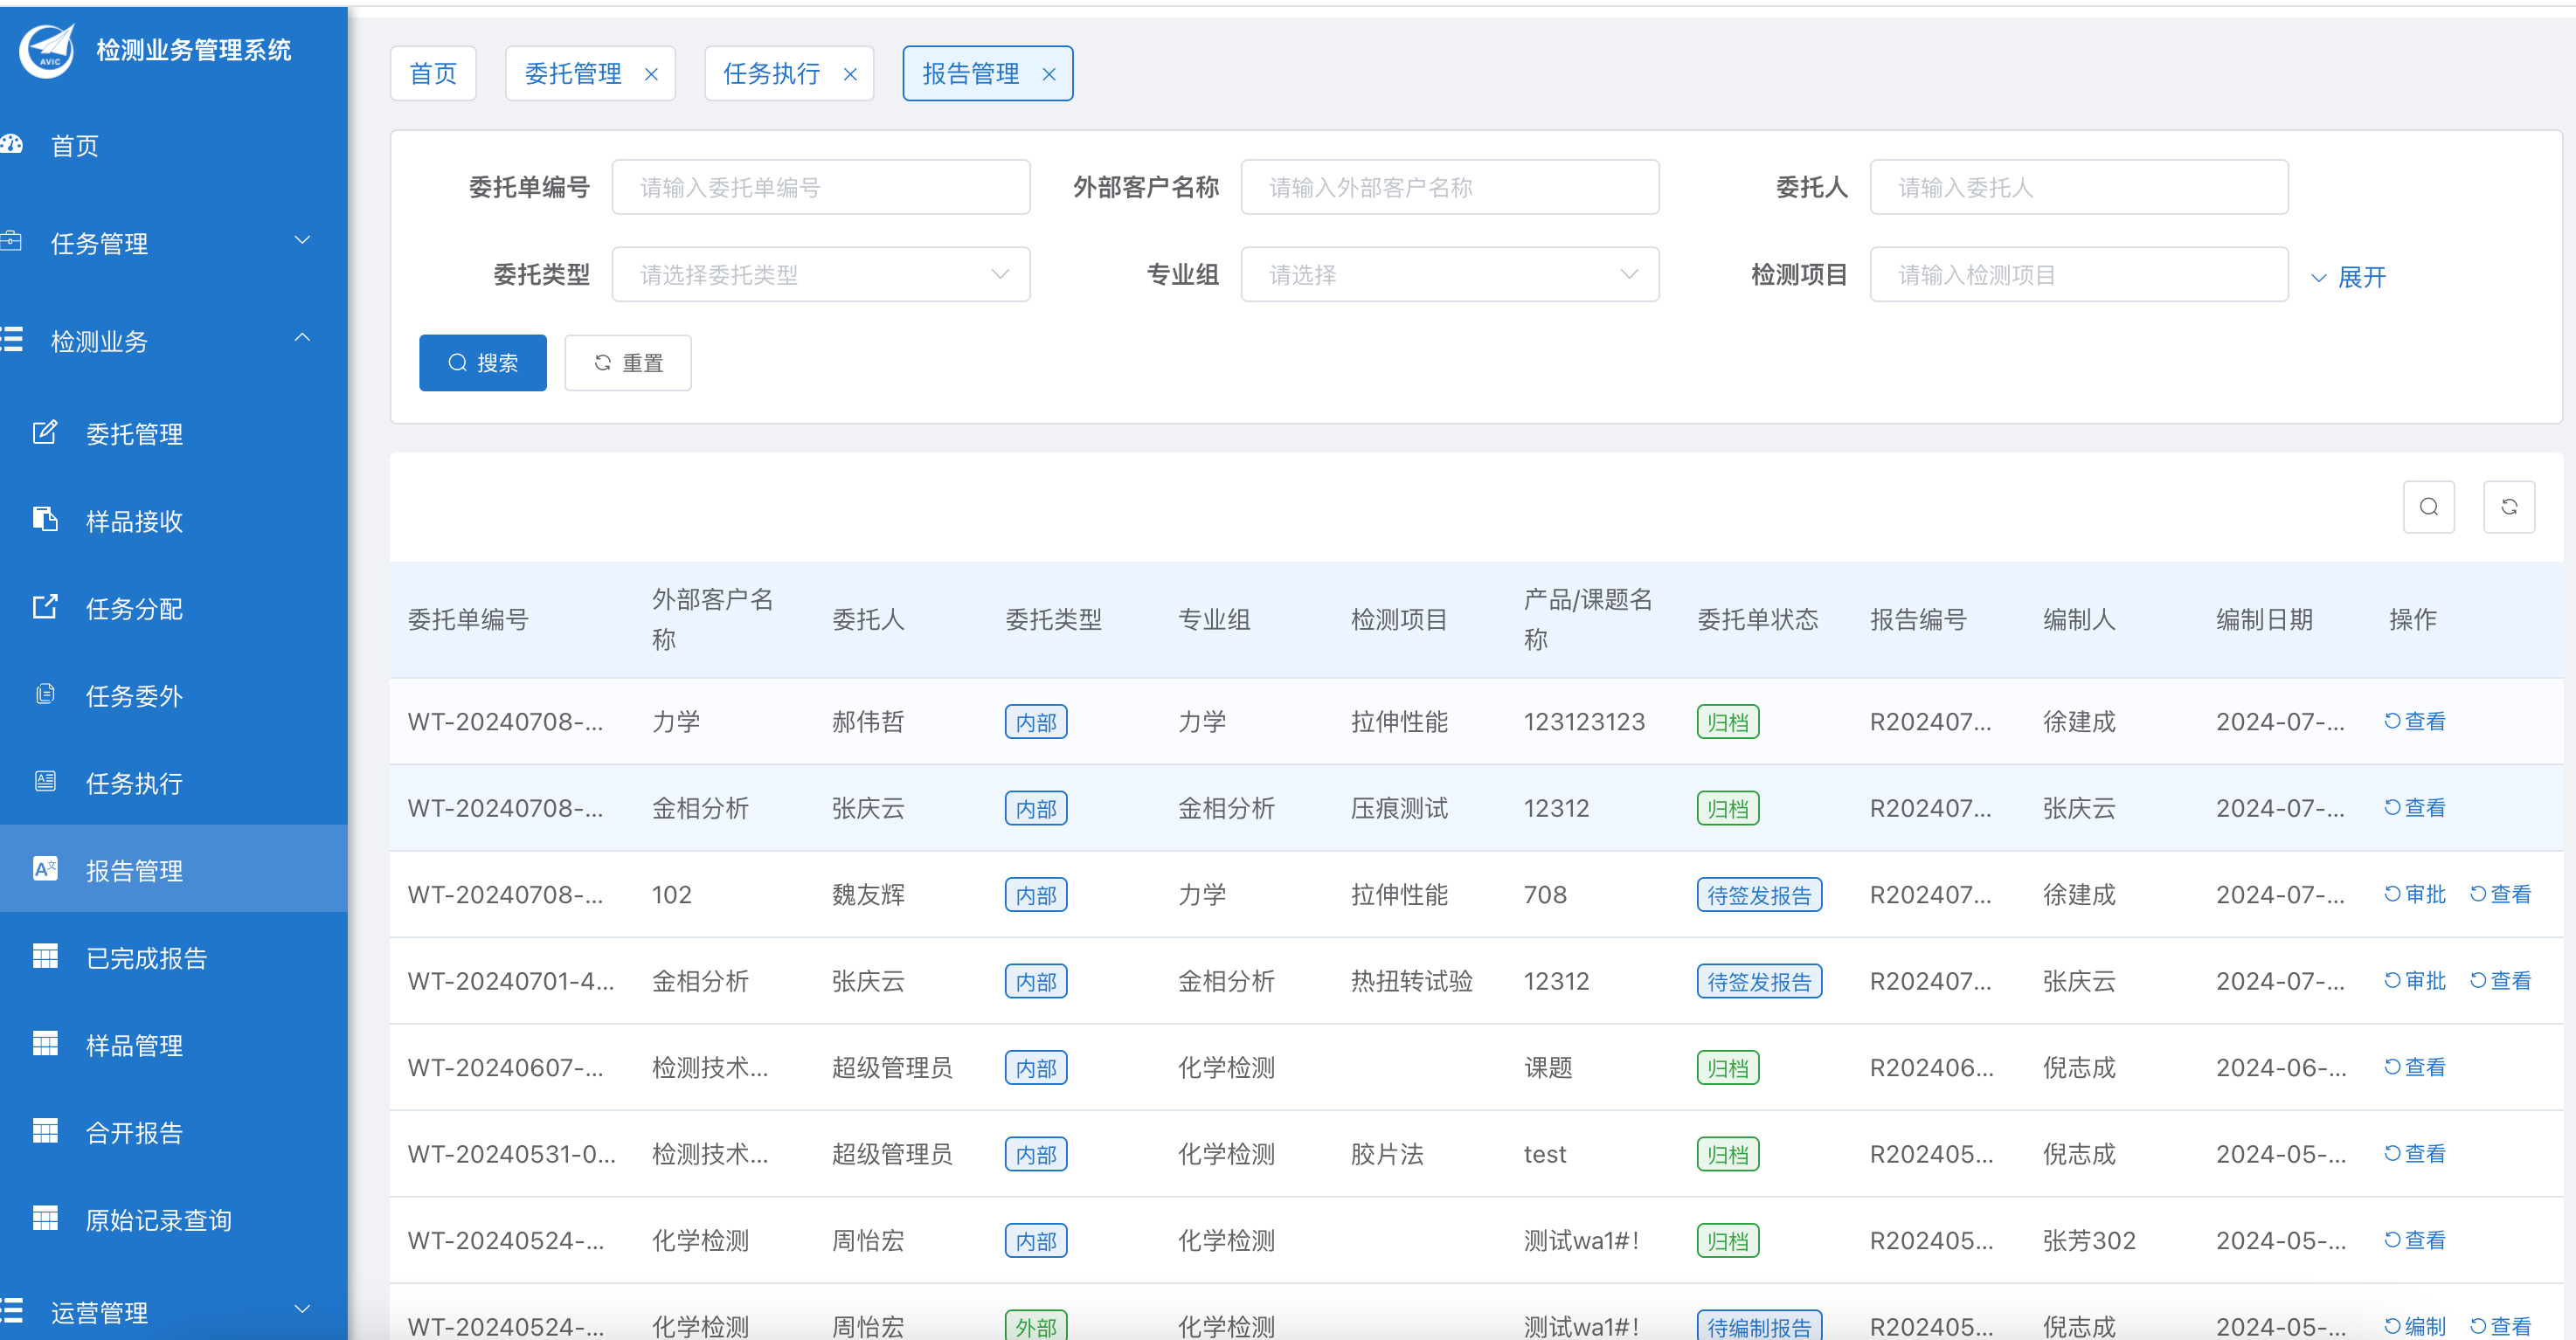Focus 检测项目 input field
This screenshot has width=2576, height=1340.
[x=2079, y=274]
